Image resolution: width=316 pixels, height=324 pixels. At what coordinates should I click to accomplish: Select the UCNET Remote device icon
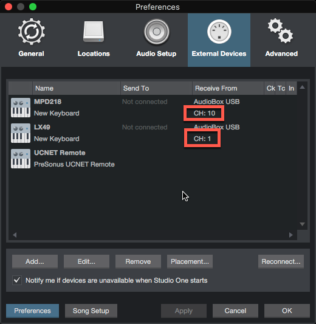point(21,159)
